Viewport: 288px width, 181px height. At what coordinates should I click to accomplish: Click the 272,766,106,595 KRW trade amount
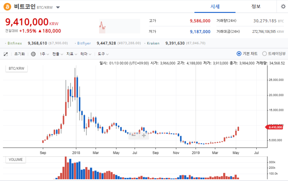click(x=268, y=32)
